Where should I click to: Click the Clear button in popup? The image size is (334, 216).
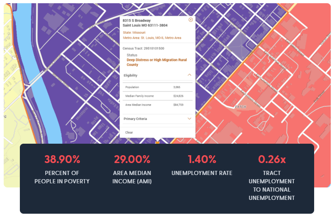tap(129, 132)
